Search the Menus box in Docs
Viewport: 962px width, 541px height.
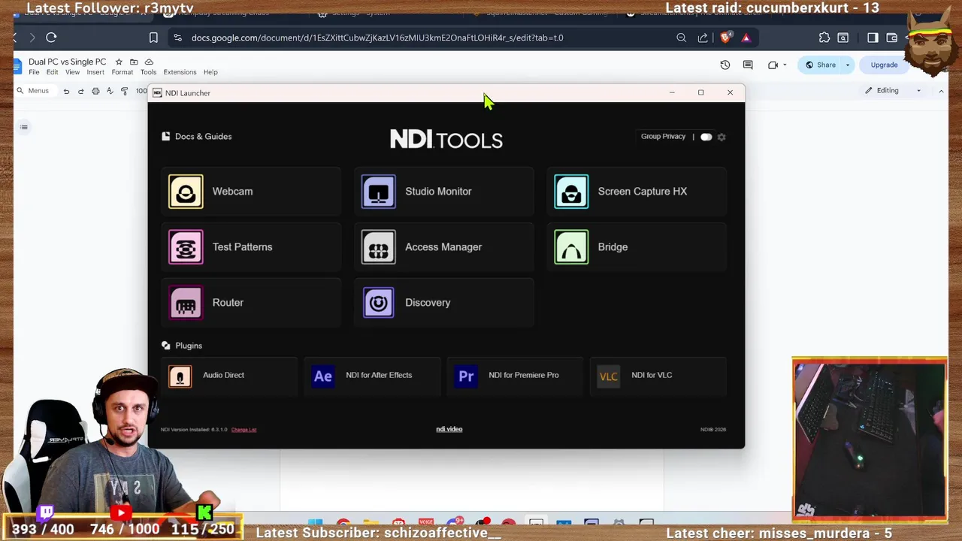pyautogui.click(x=33, y=91)
